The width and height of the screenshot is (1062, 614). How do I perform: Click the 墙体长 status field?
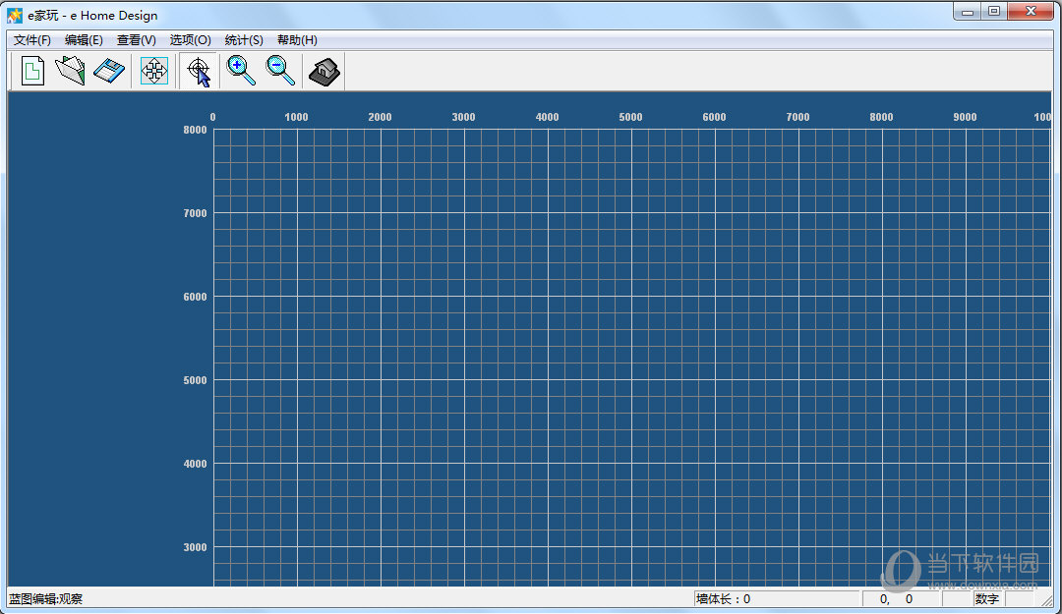pyautogui.click(x=777, y=599)
